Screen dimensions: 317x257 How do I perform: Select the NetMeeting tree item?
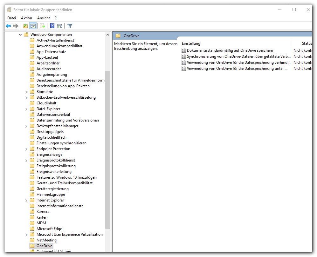(46, 240)
